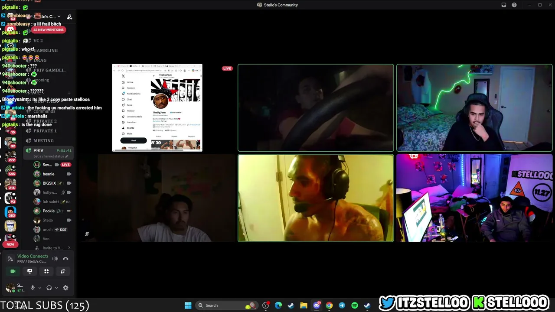The width and height of the screenshot is (555, 312).
Task: Open the Help icon in title bar
Action: [x=514, y=5]
